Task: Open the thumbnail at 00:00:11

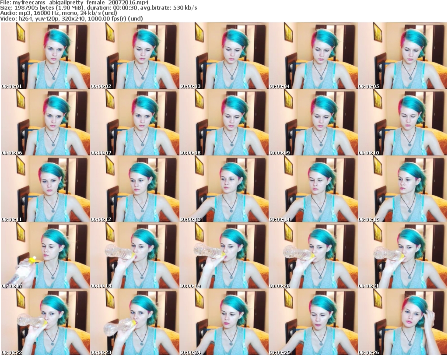Action: (45, 189)
